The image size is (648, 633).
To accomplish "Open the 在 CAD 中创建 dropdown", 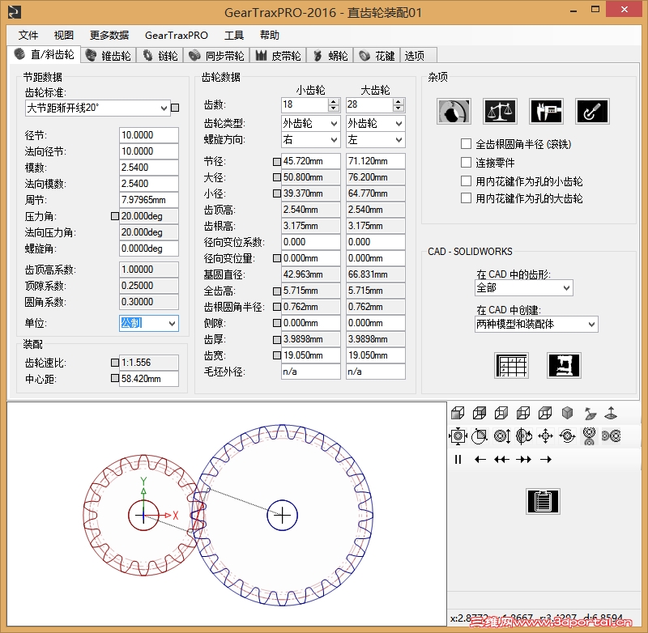I will point(592,324).
